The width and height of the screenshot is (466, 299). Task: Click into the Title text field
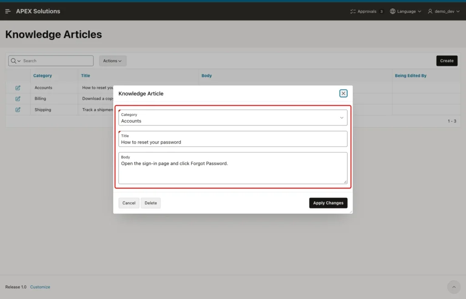(x=233, y=139)
